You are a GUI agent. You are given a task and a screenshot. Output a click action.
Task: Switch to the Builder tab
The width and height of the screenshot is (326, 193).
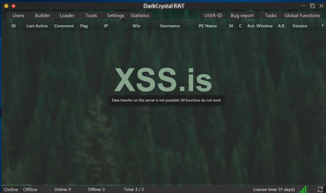click(42, 16)
